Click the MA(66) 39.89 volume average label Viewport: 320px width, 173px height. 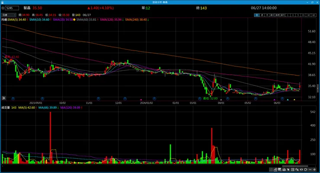click(x=48, y=107)
